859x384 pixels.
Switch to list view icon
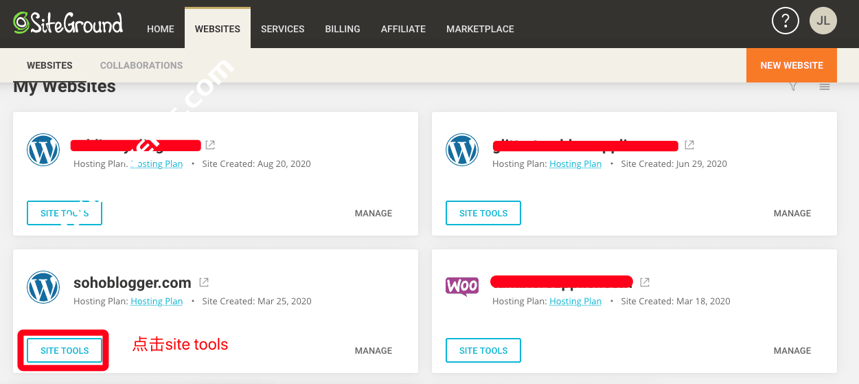pos(825,87)
